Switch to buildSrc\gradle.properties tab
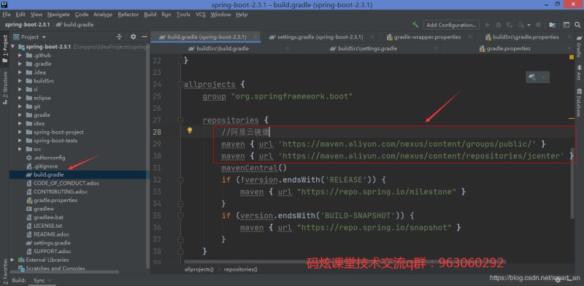 pos(526,37)
